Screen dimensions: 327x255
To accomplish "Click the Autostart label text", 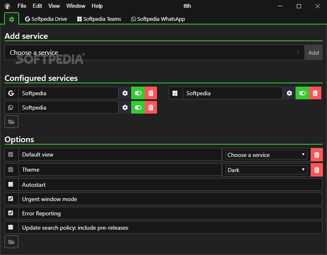I will tap(34, 185).
